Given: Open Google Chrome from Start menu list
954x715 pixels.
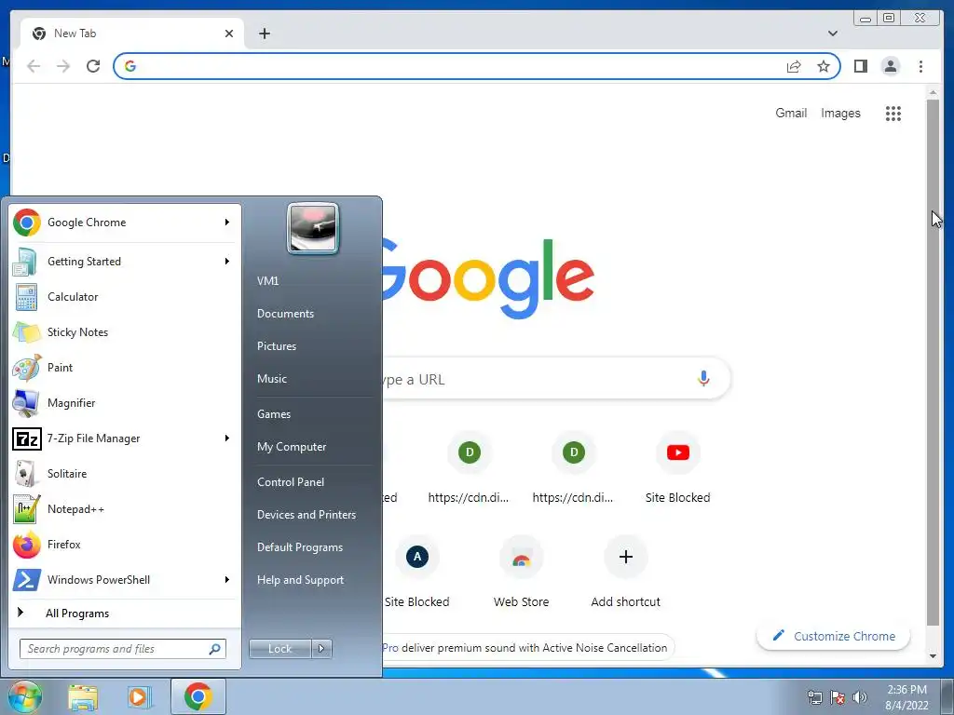Looking at the screenshot, I should [124, 223].
